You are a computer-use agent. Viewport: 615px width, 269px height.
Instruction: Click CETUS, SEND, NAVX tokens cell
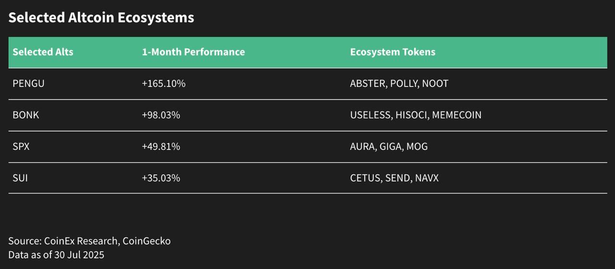(x=394, y=178)
